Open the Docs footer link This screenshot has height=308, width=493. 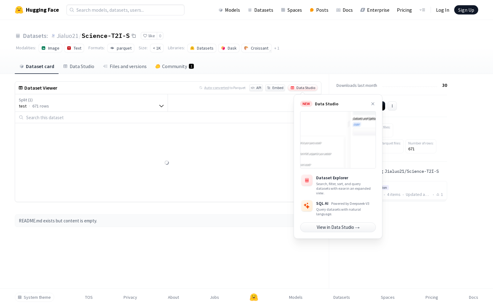pyautogui.click(x=474, y=297)
